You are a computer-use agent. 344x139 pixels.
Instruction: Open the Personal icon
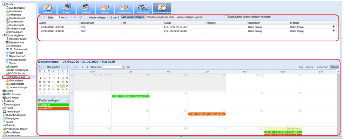(x=86, y=8)
